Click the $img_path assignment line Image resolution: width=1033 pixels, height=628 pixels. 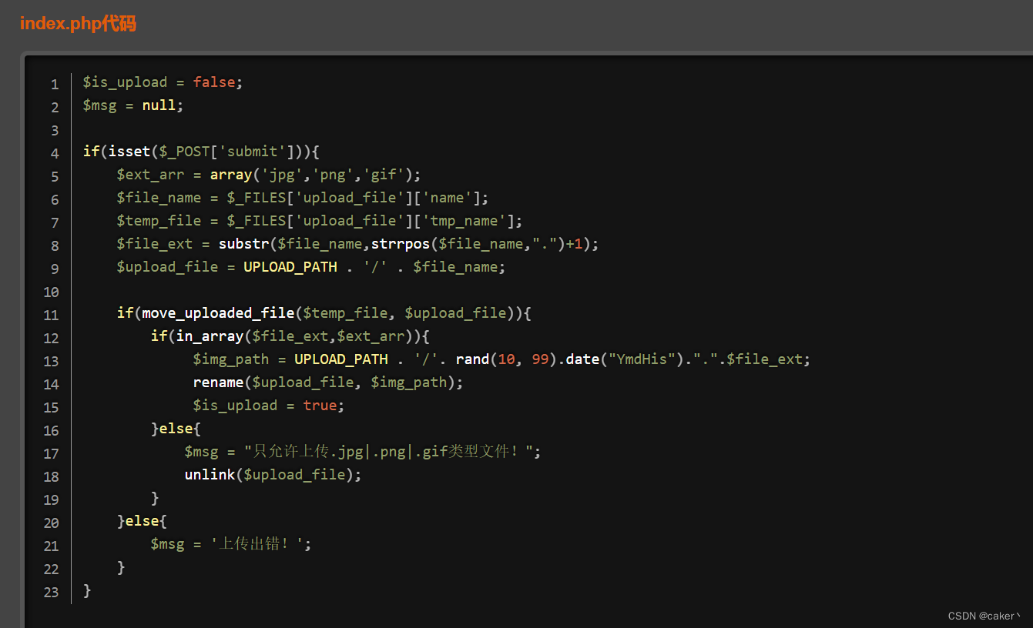tap(501, 359)
